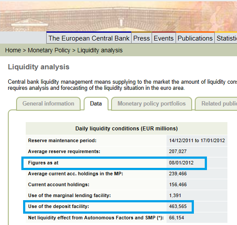Viewport: 237px width, 225px height.
Task: Click Liquidity analysis breadcrumb
Action: click(x=100, y=50)
